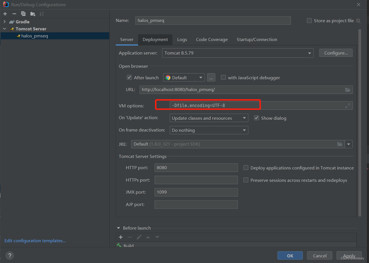
Task: Open Application server Tomcat 8.5.79 dropdown
Action: click(x=238, y=53)
